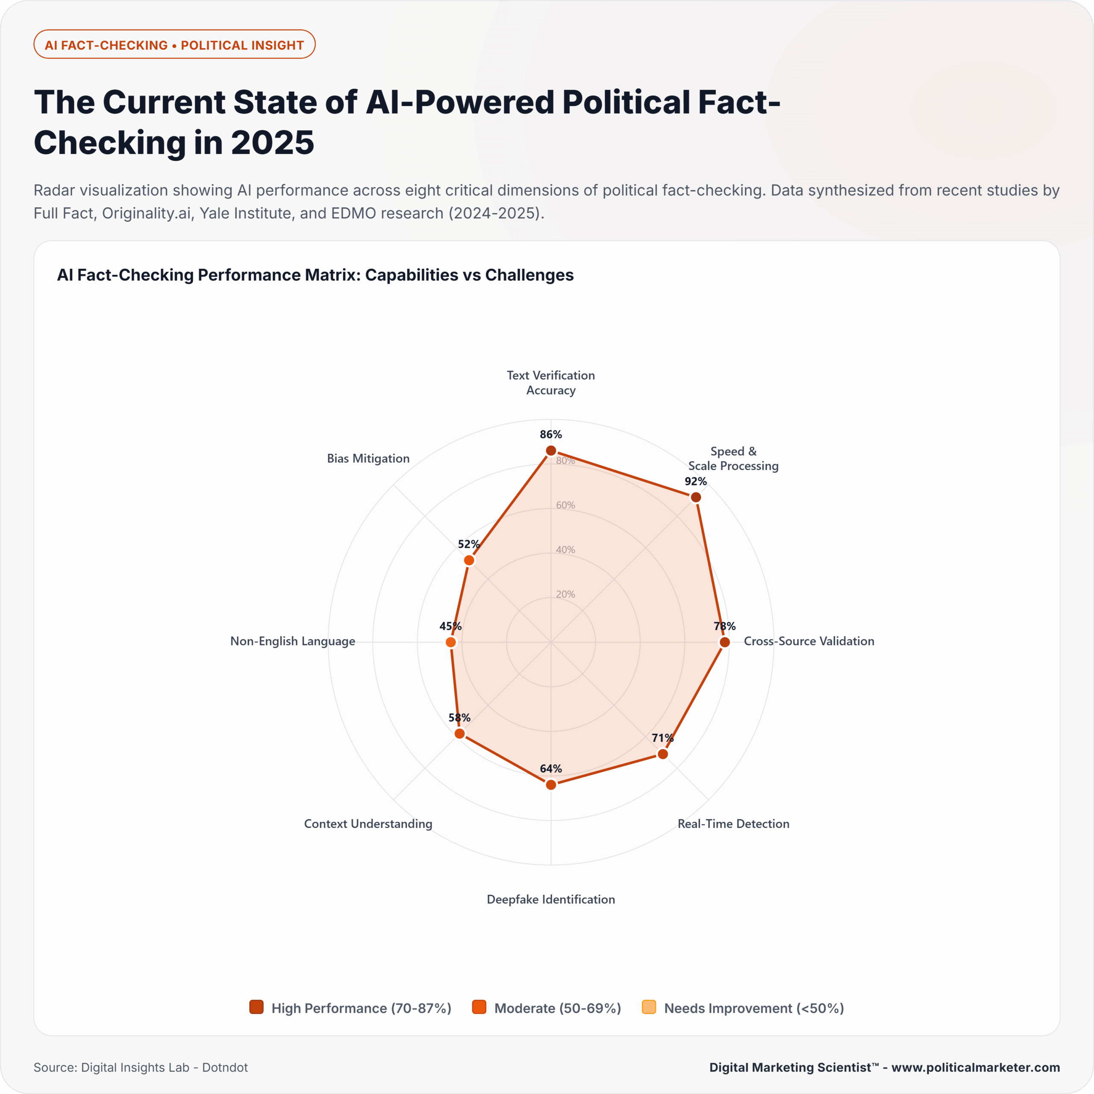The image size is (1094, 1094).
Task: Click the 71% Real-Time Detection data point
Action: [662, 754]
